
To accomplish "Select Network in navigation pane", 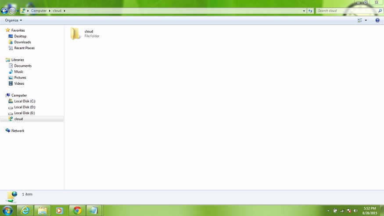I will point(18,131).
